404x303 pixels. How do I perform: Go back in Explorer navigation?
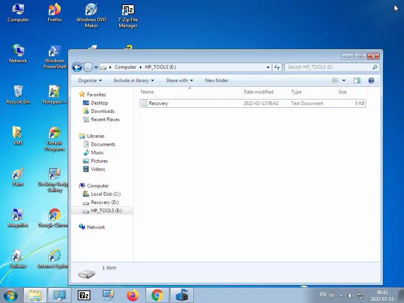[x=77, y=67]
